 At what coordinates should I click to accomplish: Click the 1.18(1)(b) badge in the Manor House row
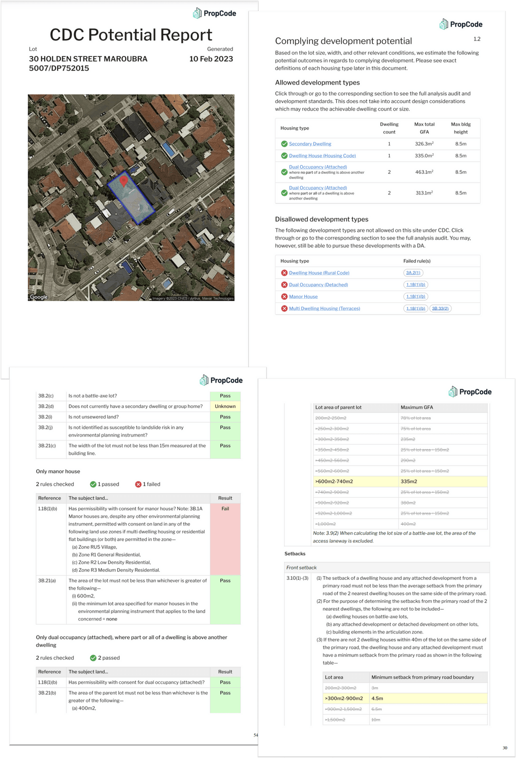pyautogui.click(x=416, y=297)
